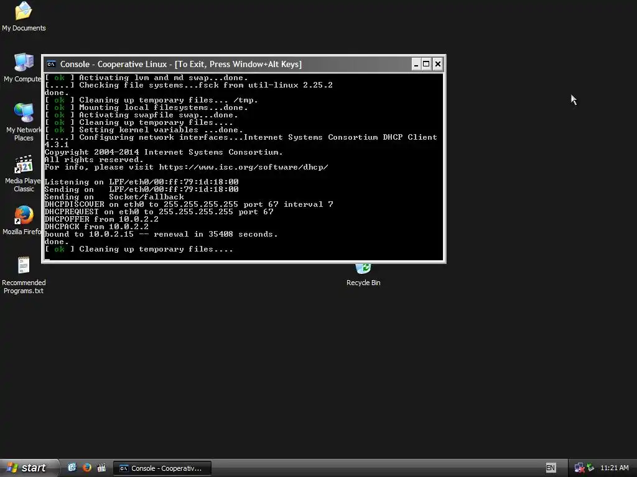The width and height of the screenshot is (637, 477).
Task: Open the EN language bar indicator
Action: [x=550, y=468]
